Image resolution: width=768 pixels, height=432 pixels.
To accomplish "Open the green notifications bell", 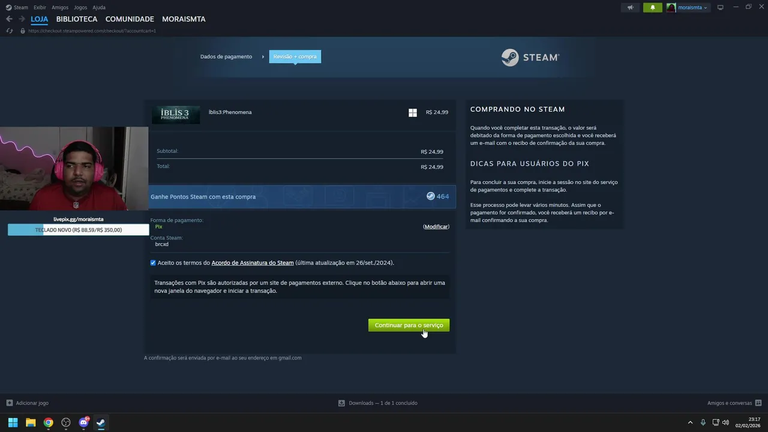I will click(653, 7).
